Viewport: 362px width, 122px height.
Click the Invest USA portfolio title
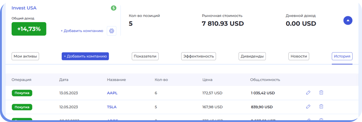pyautogui.click(x=24, y=8)
